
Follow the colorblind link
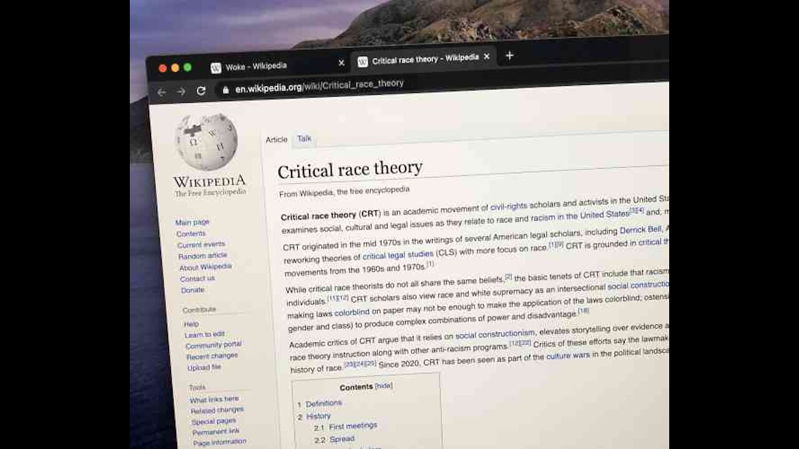coord(352,313)
